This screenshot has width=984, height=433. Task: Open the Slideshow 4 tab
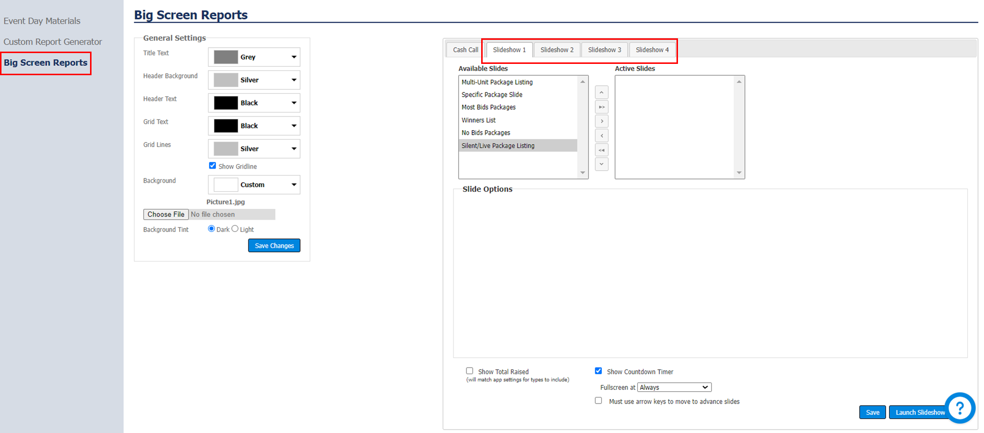click(x=652, y=50)
